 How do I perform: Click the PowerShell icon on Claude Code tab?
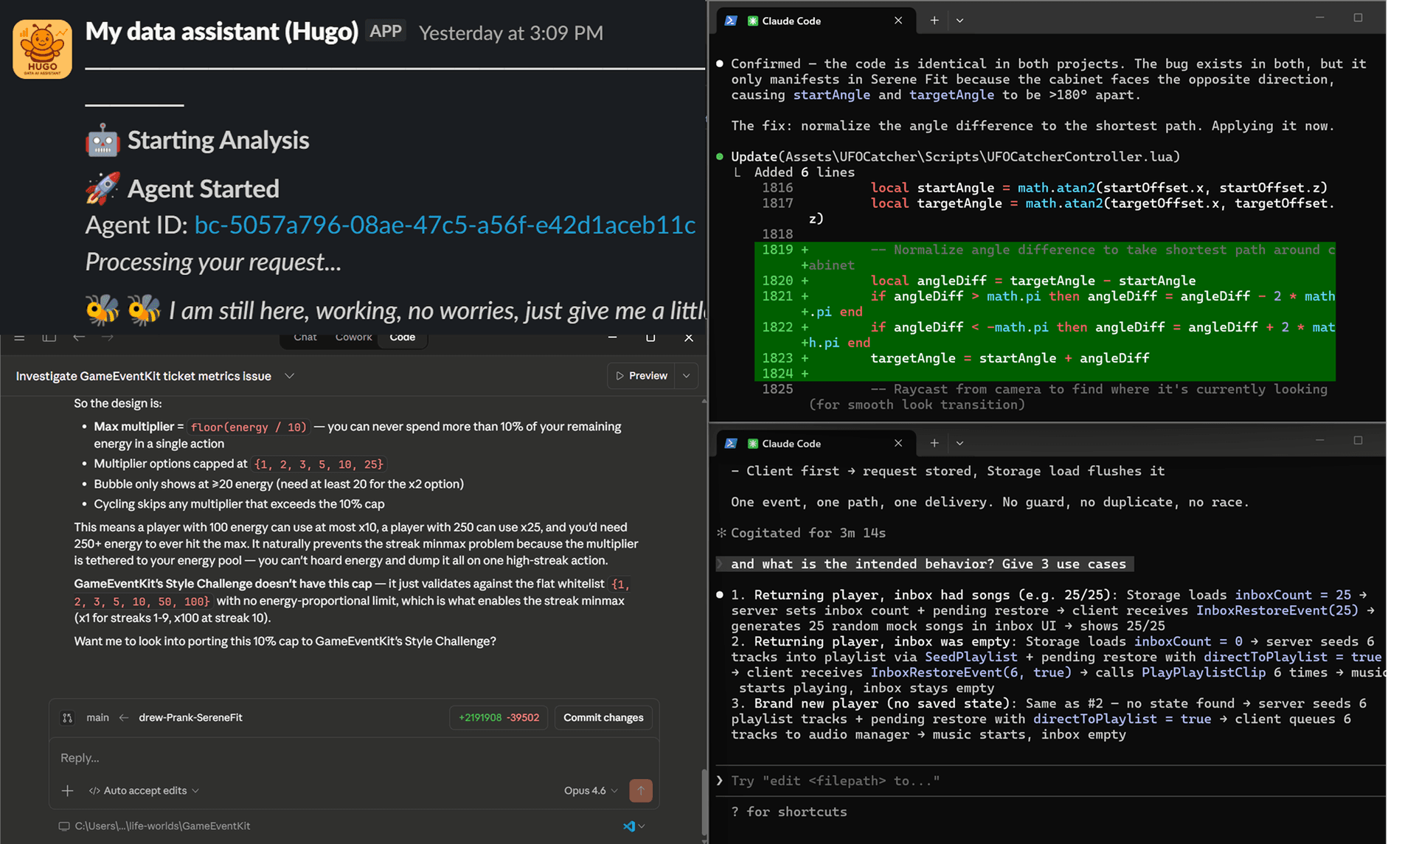coord(730,21)
